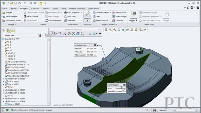201x113 pixels.
Task: Run Thickness check
Action: pyautogui.click(x=69, y=20)
